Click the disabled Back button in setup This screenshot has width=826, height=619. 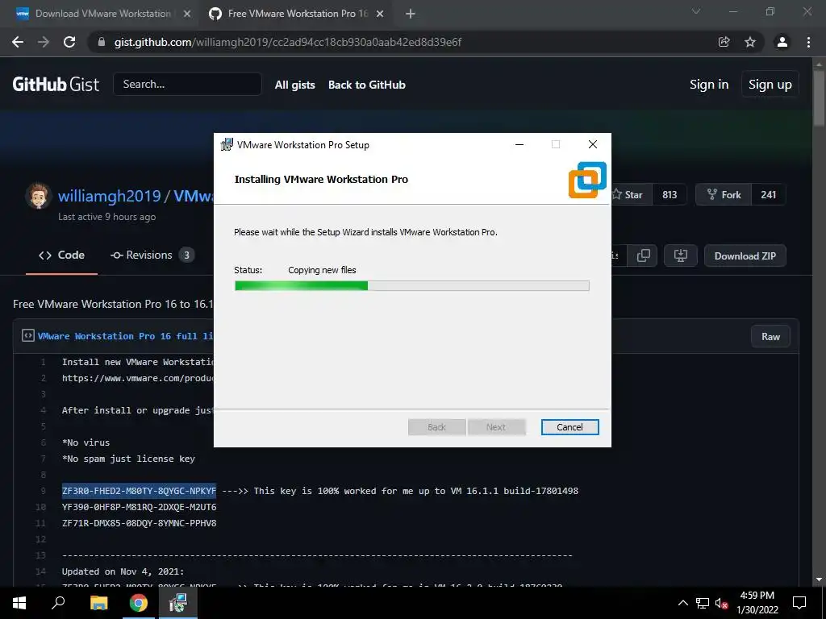(x=436, y=427)
